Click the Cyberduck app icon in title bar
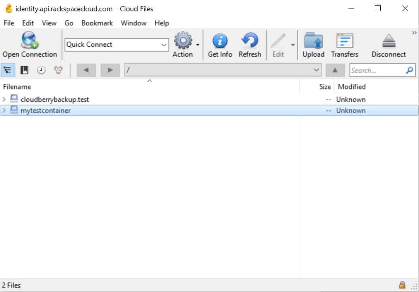Screen dimensions: 419x292 9,8
